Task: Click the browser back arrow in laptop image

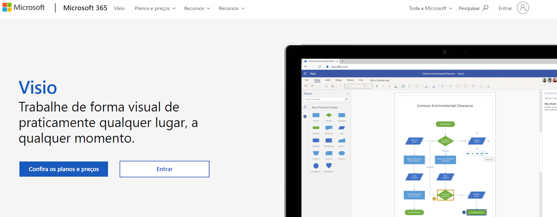Action: click(x=306, y=67)
